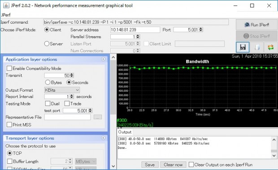278x170 pixels.
Task: Enable Trade testing mode
Action: (67, 103)
